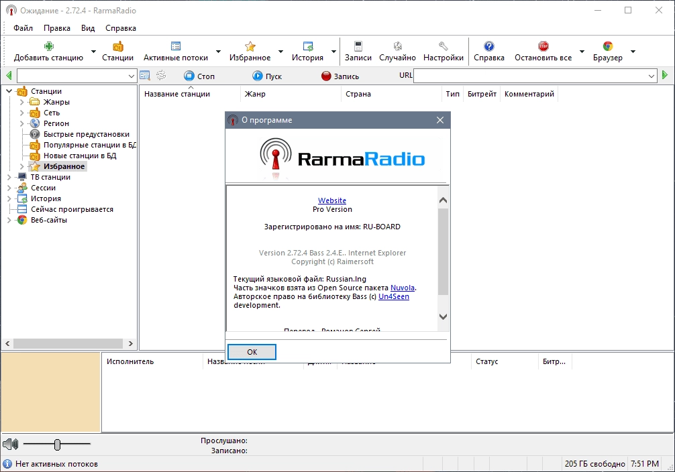
Task: Open the Файл menu
Action: pyautogui.click(x=23, y=28)
